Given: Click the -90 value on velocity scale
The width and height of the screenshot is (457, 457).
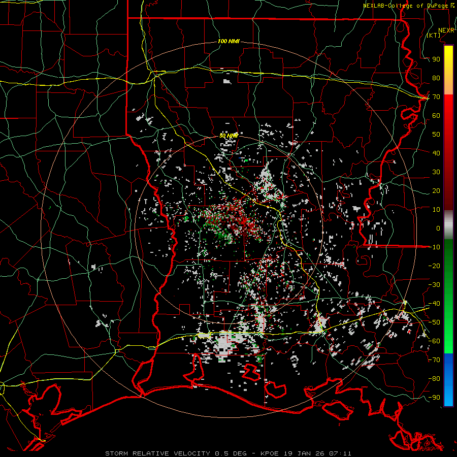Looking at the screenshot, I should click(434, 398).
